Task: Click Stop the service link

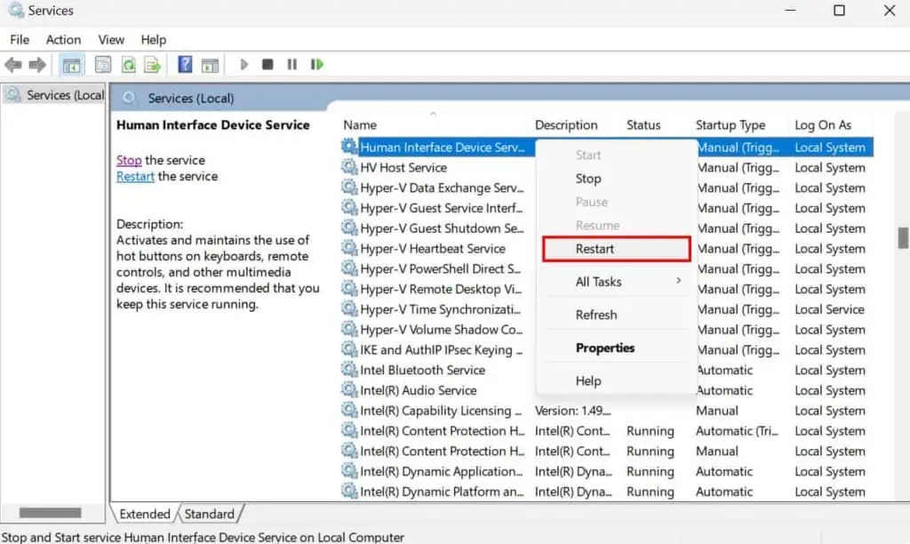Action: pos(129,159)
